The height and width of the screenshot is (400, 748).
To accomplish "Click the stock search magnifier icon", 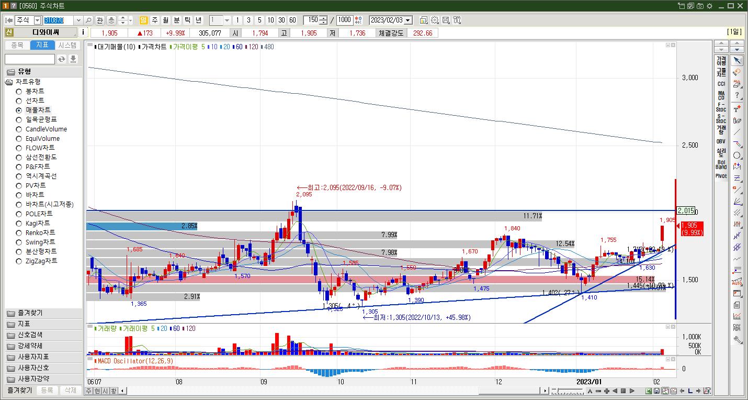I will (x=88, y=20).
